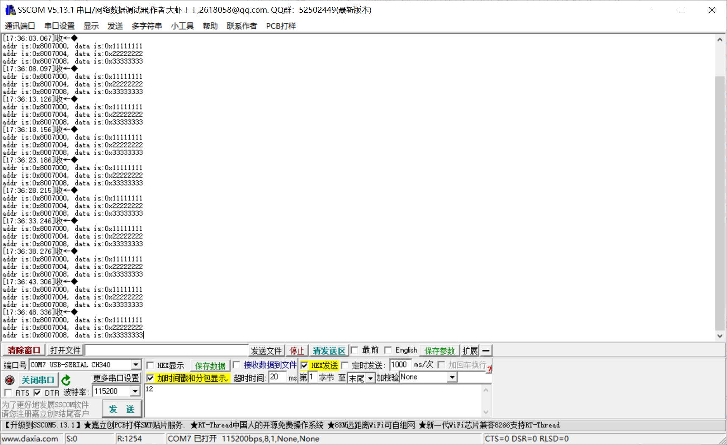The image size is (727, 445).
Task: Click the red port status indicator icon
Action: point(9,380)
